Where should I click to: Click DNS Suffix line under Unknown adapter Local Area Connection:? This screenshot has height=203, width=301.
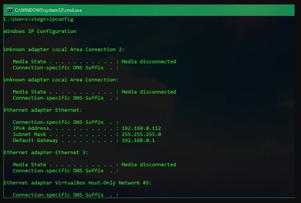click(x=66, y=98)
